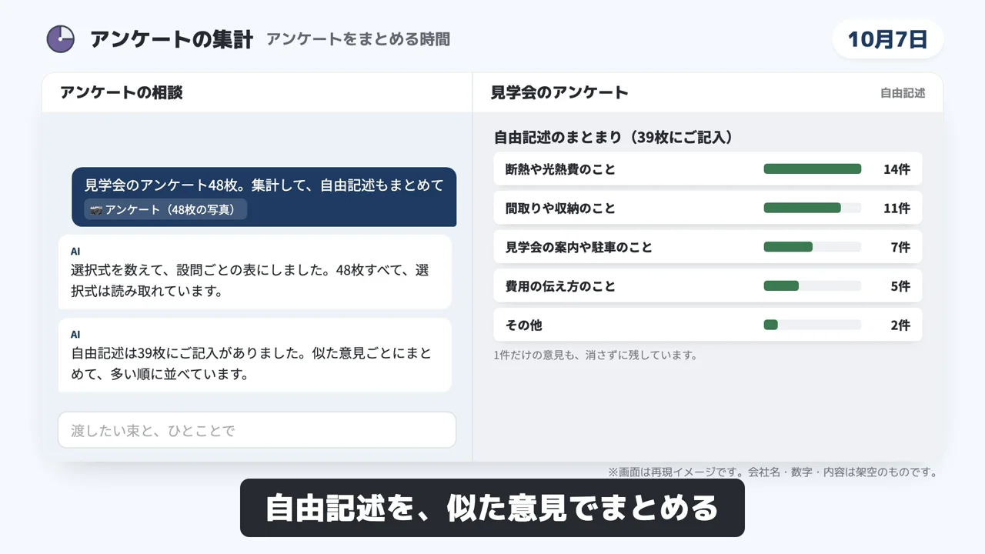
Task: Select the 自由記述 label in the panel header
Action: 903,93
